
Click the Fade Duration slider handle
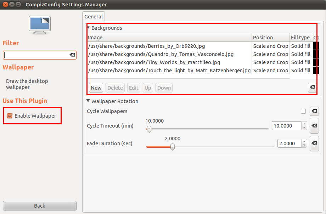(172, 146)
